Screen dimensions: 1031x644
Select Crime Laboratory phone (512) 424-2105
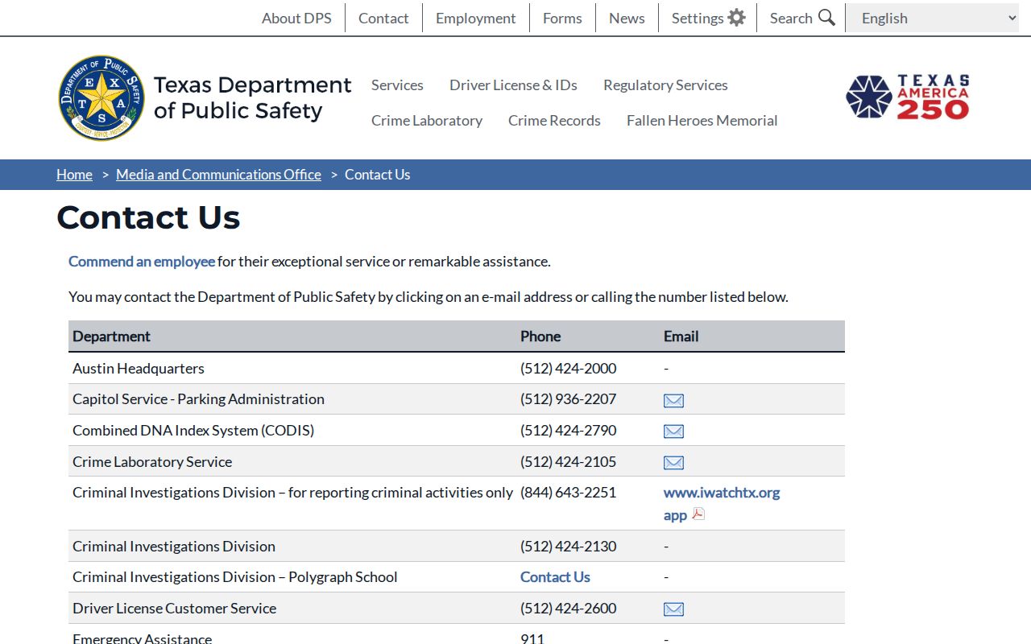(569, 462)
